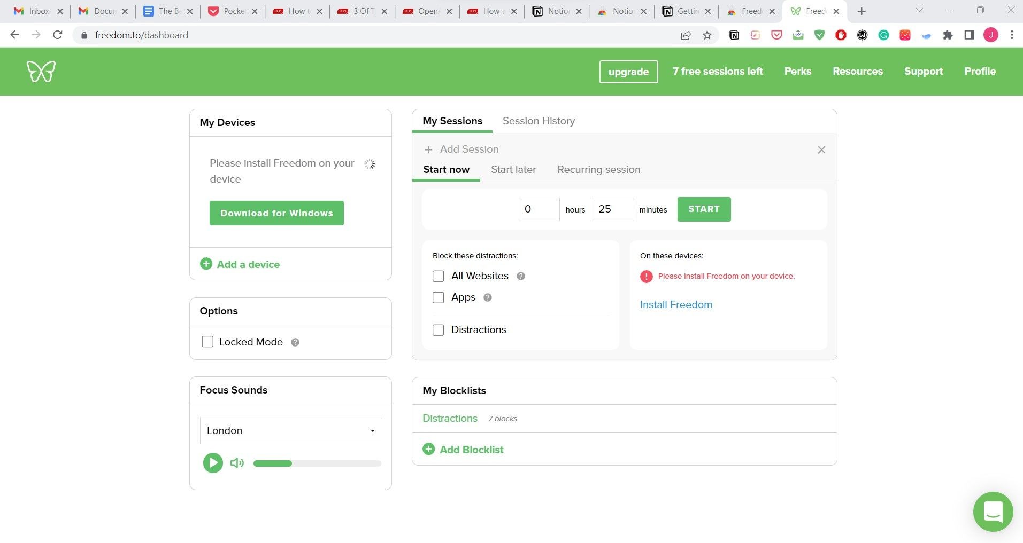1023x543 pixels.
Task: Click the red install warning icon
Action: 646,276
